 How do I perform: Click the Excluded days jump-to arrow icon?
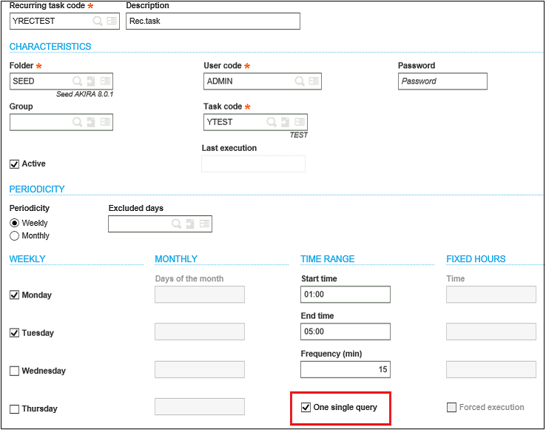pyautogui.click(x=190, y=224)
